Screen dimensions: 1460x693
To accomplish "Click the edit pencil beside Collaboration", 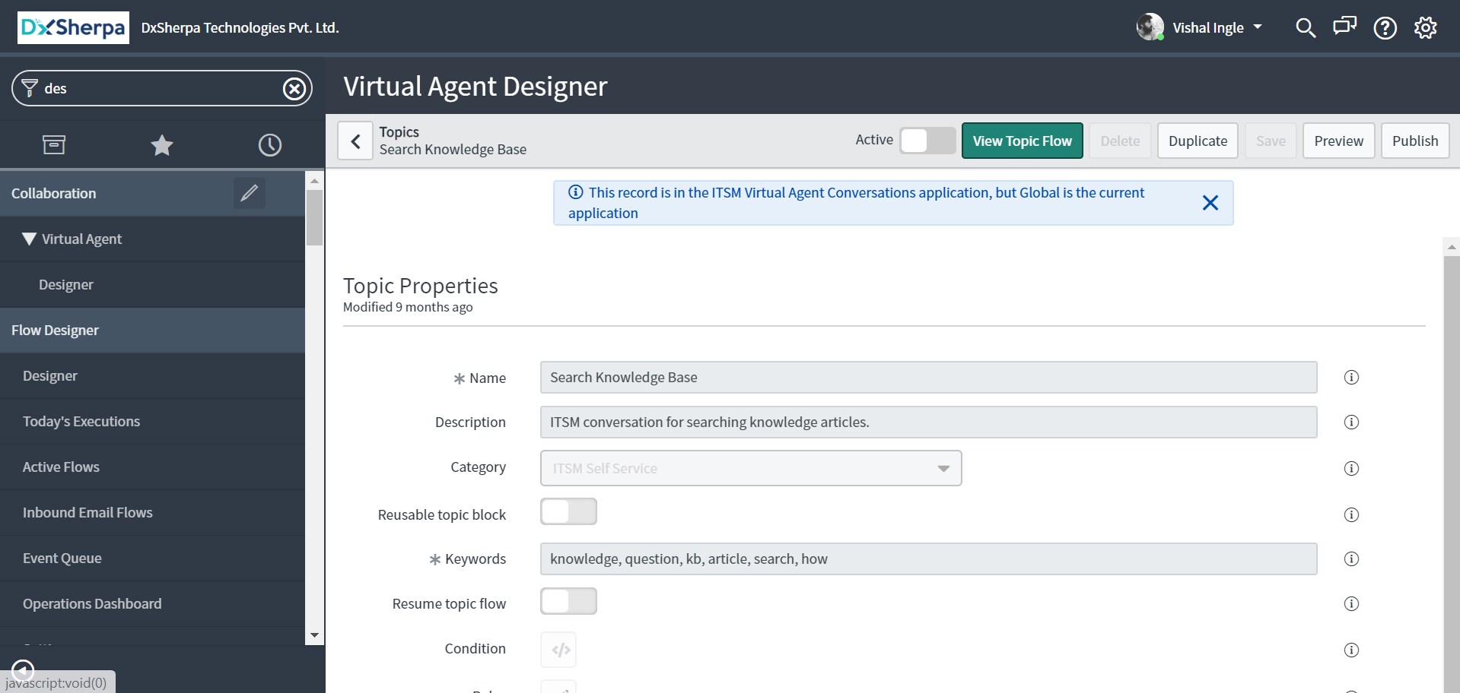I will tap(249, 193).
